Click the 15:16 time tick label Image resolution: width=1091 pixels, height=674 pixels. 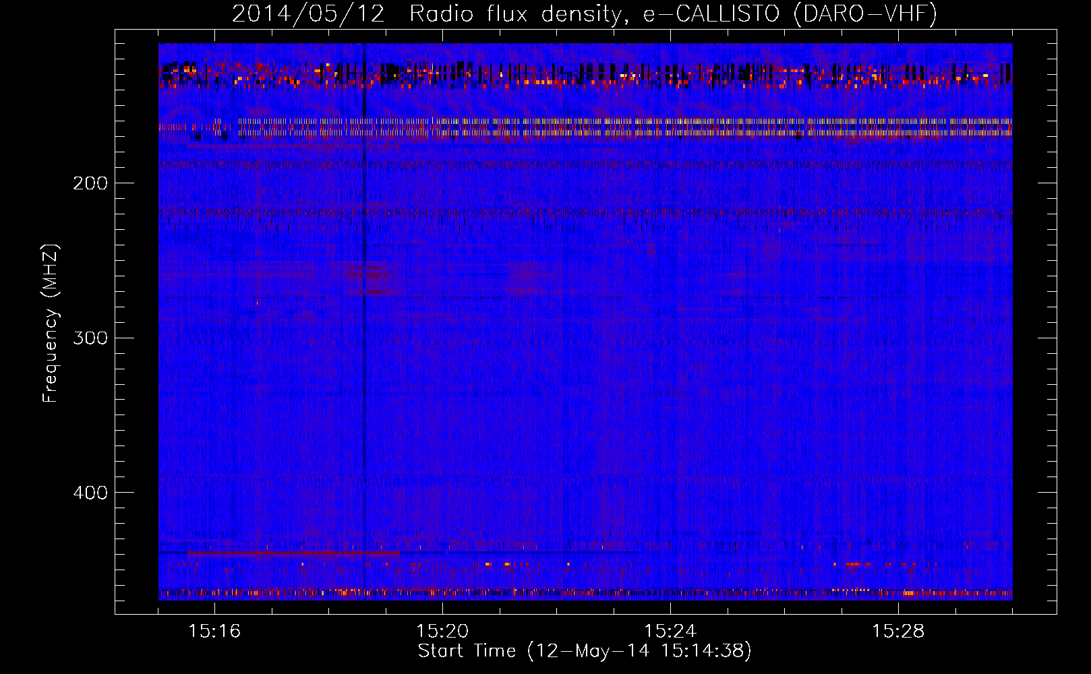[x=214, y=632]
